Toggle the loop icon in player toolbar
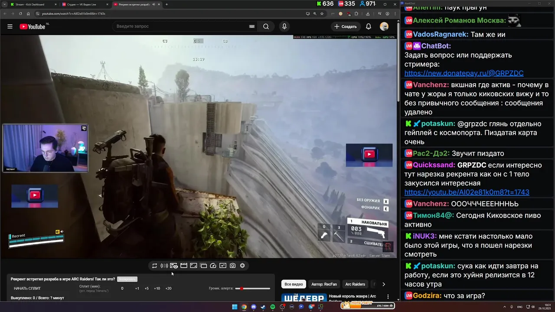This screenshot has width=555, height=312. 154,266
